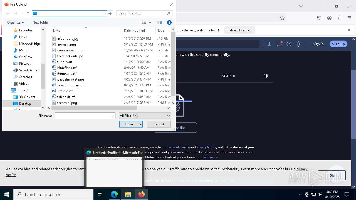This screenshot has width=356, height=200.
Task: Open view options dropdown arrow
Action: [150, 22]
